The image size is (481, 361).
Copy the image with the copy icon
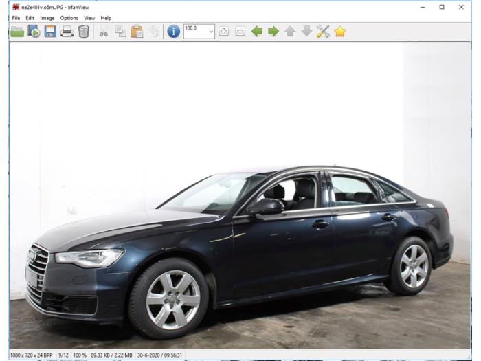120,32
